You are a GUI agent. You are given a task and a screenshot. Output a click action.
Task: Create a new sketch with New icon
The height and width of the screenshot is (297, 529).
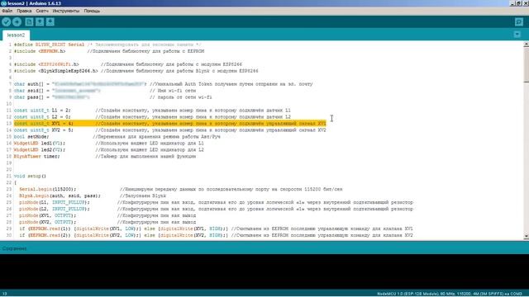pyautogui.click(x=30, y=22)
